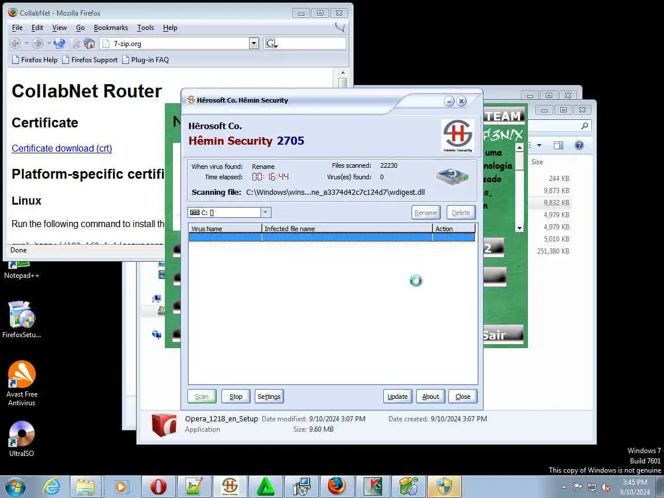Open the Firefox Go menu
Image resolution: width=664 pixels, height=498 pixels.
tap(81, 28)
